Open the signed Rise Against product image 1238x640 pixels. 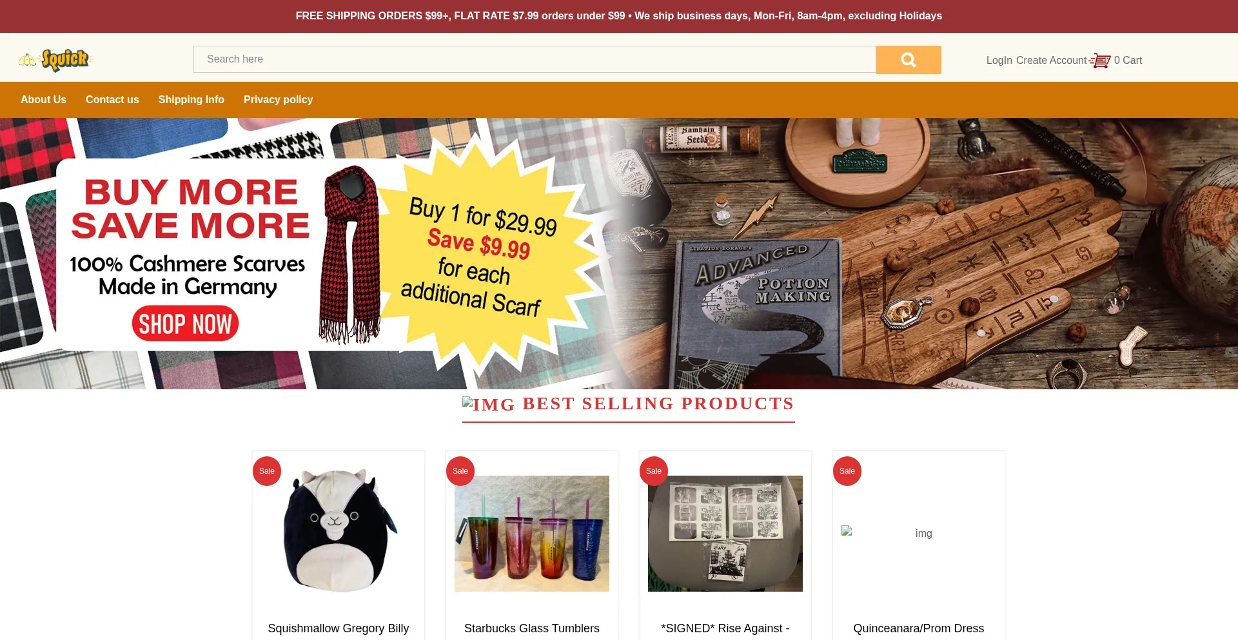pyautogui.click(x=725, y=534)
